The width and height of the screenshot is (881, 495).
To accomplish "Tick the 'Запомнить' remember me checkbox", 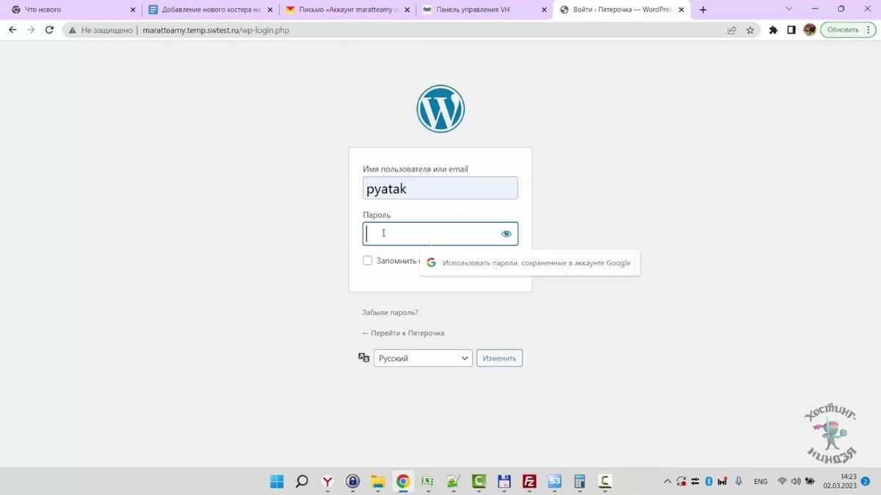I will pos(368,260).
